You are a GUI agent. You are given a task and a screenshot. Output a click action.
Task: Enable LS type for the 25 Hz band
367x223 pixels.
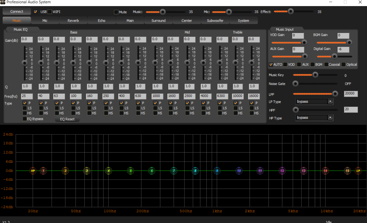coord(25,108)
